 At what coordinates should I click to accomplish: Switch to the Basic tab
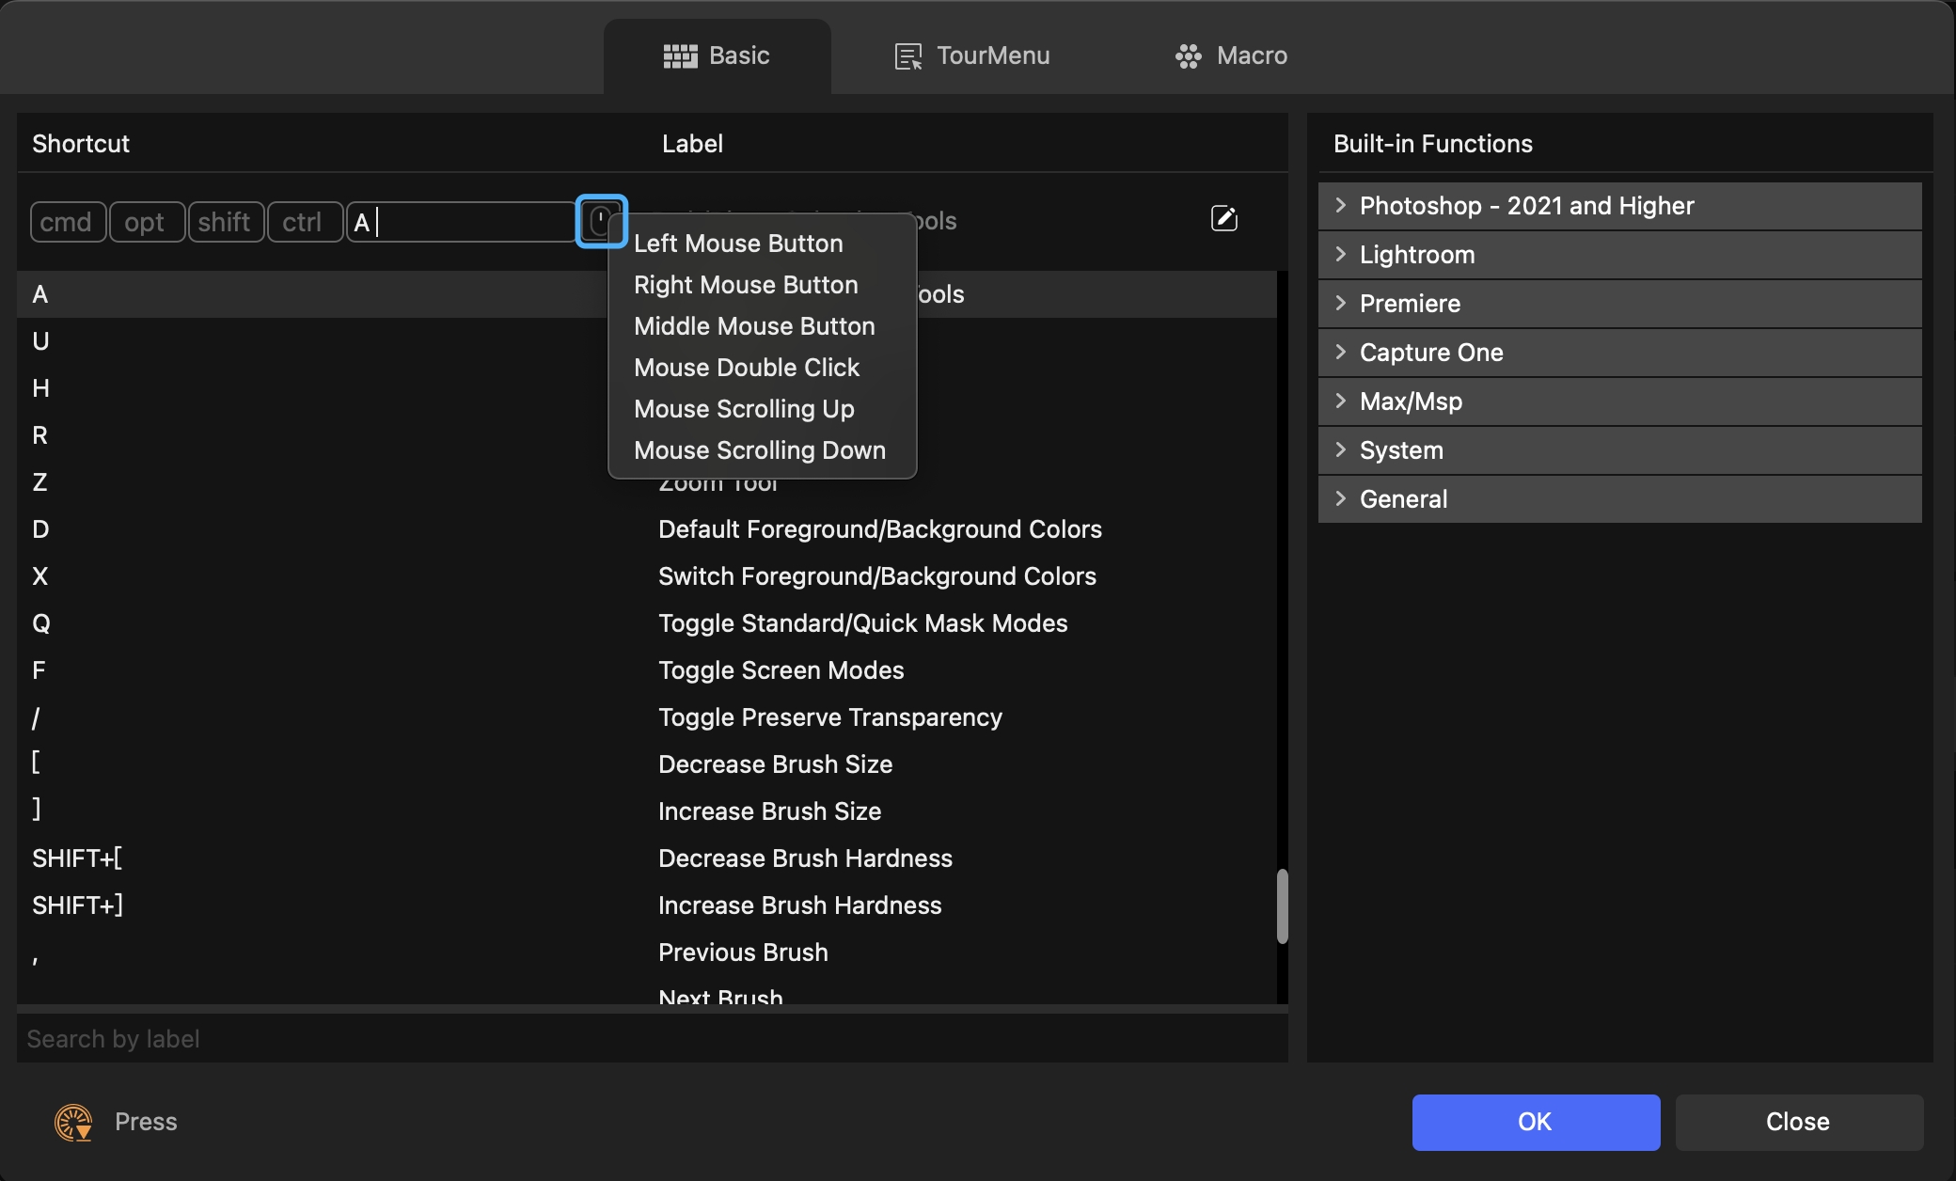[718, 56]
